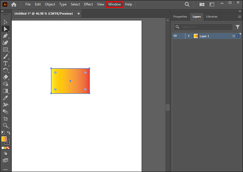The image size is (243, 172).
Task: Pick the Rectangle tool
Action: [5, 50]
